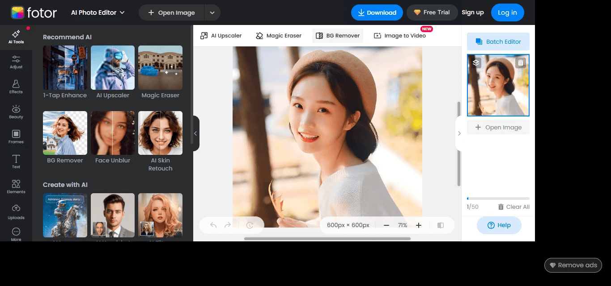Click the Remove ads button
This screenshot has height=286, width=611.
click(573, 265)
